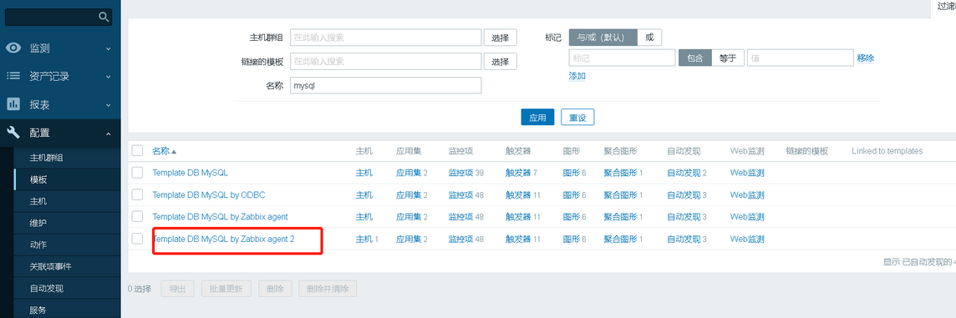Open the 模板 submenu item
Image resolution: width=956 pixels, height=318 pixels.
pos(38,179)
